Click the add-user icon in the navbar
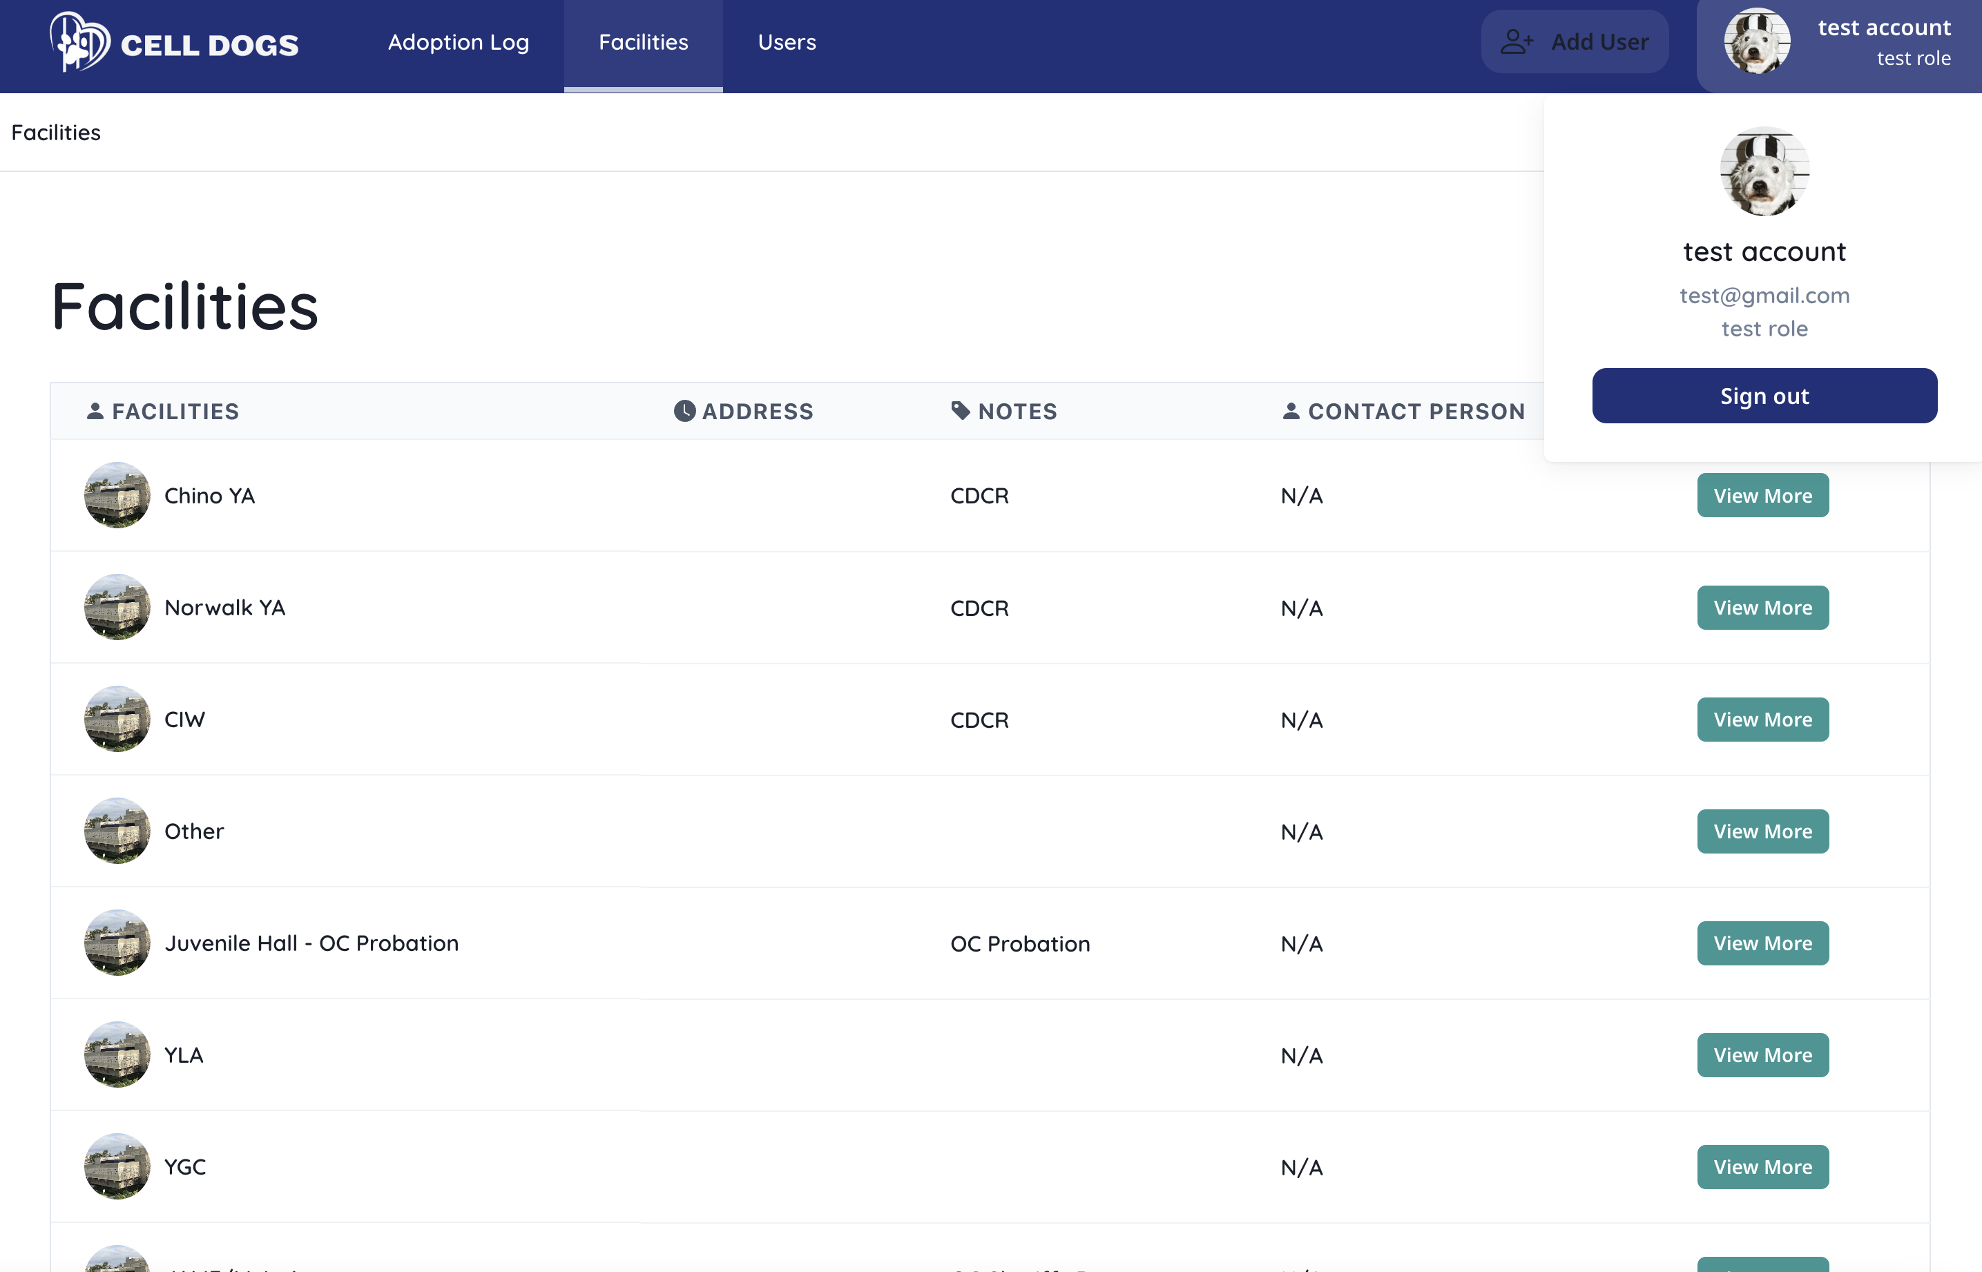Image resolution: width=1982 pixels, height=1272 pixels. (x=1517, y=42)
